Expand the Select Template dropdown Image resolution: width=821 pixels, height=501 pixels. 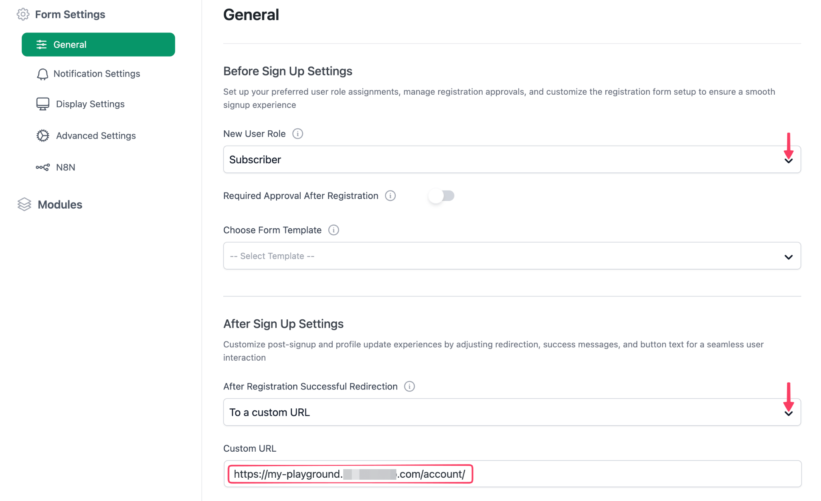(512, 256)
